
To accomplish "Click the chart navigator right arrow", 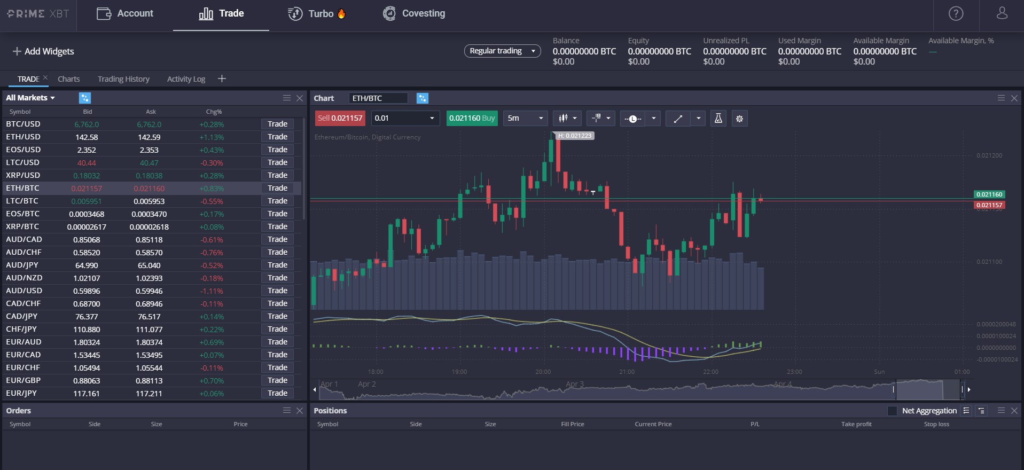I will 969,389.
